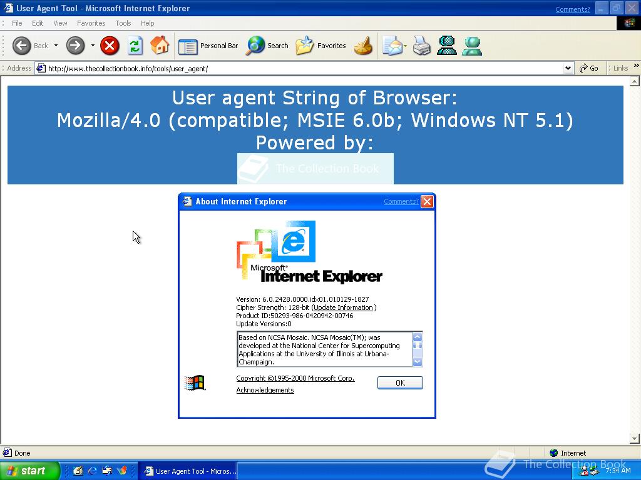Go to the Home page
Viewport: 641px width, 480px height.
pyautogui.click(x=160, y=45)
